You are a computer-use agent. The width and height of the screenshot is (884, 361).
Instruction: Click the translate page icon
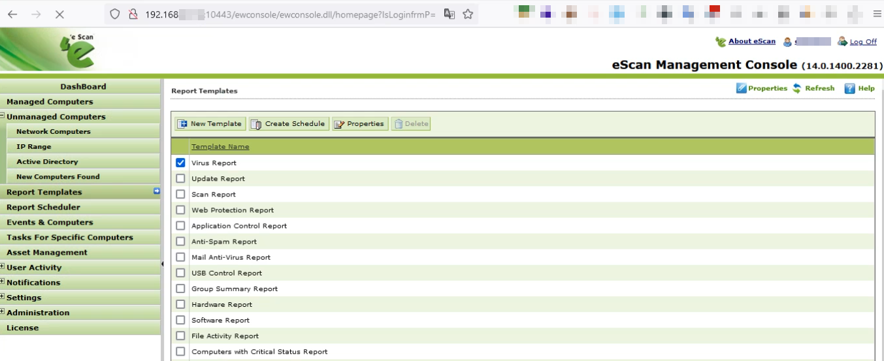click(x=450, y=14)
